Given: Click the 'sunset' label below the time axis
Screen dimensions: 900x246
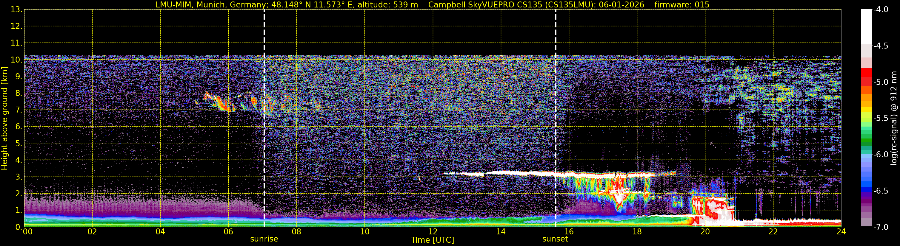Looking at the screenshot, I should tap(555, 239).
